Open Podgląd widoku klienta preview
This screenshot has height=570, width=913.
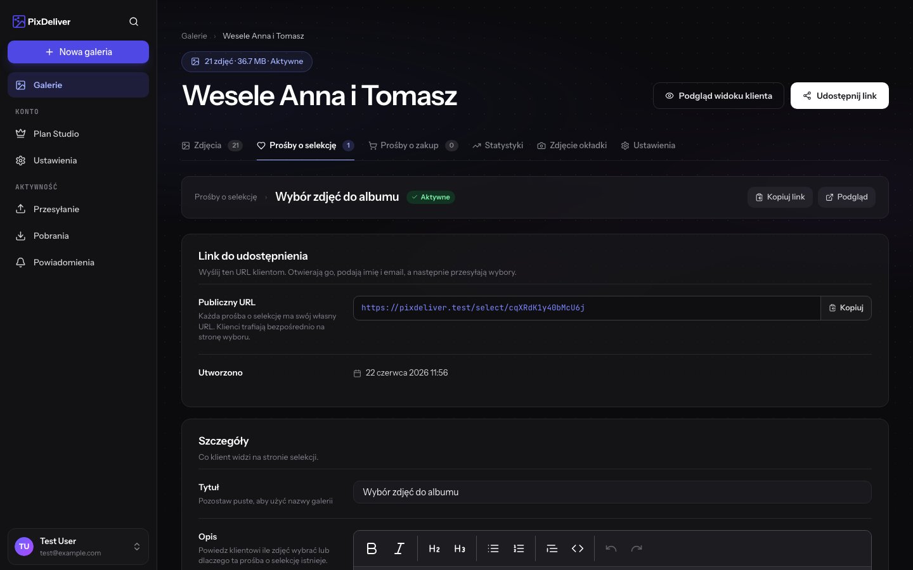(x=718, y=96)
